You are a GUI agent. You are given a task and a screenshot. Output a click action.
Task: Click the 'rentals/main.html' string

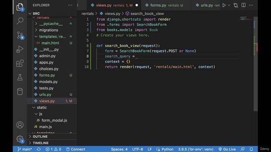tap(174, 67)
